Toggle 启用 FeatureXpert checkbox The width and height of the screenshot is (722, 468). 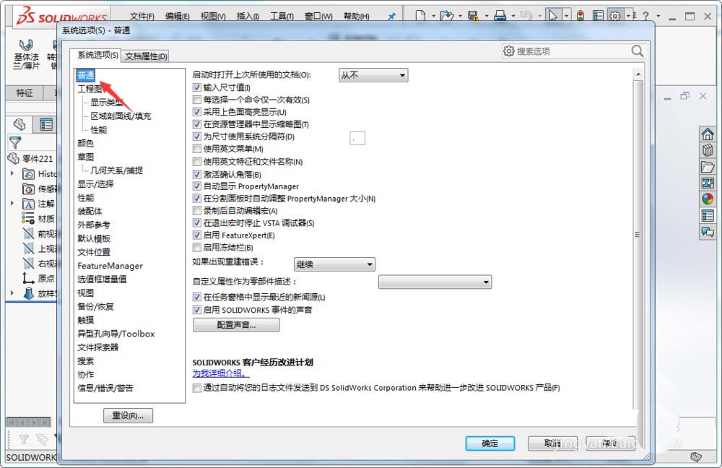click(x=197, y=235)
